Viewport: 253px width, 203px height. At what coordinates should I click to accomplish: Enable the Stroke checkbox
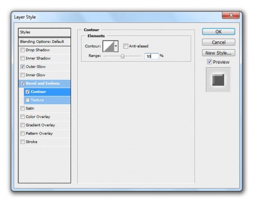22,142
